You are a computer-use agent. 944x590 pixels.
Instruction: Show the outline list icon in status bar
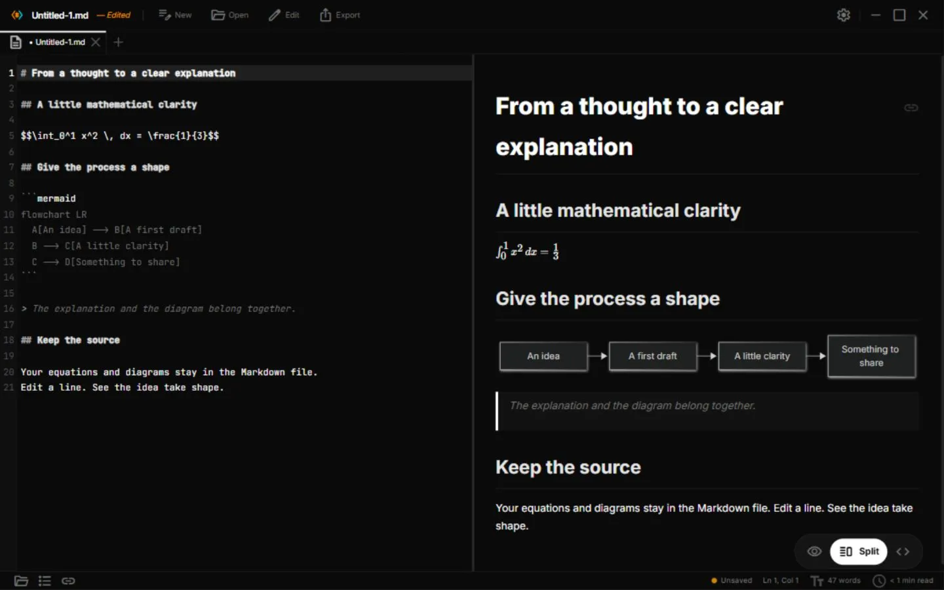tap(45, 581)
